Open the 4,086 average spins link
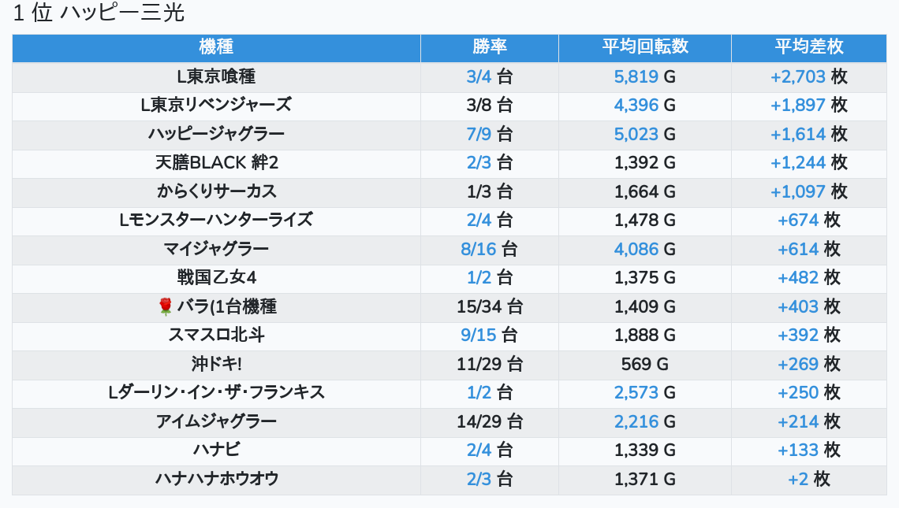This screenshot has height=508, width=899. tap(636, 249)
